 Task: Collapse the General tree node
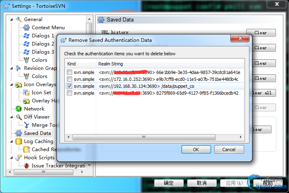[11, 20]
